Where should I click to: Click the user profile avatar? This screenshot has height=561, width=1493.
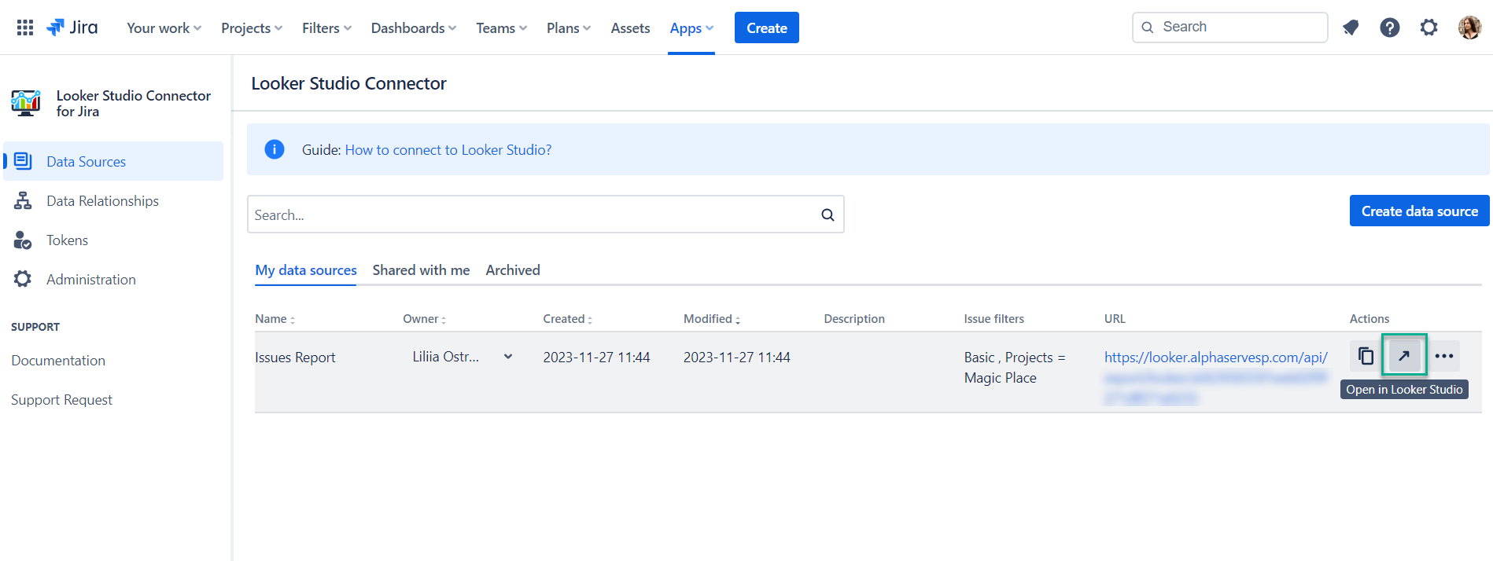coord(1469,27)
